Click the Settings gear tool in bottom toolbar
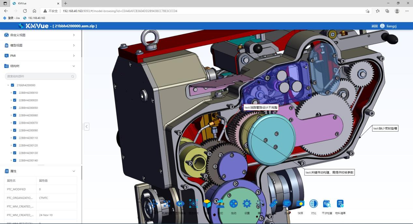413x224 pixels. (x=247, y=204)
